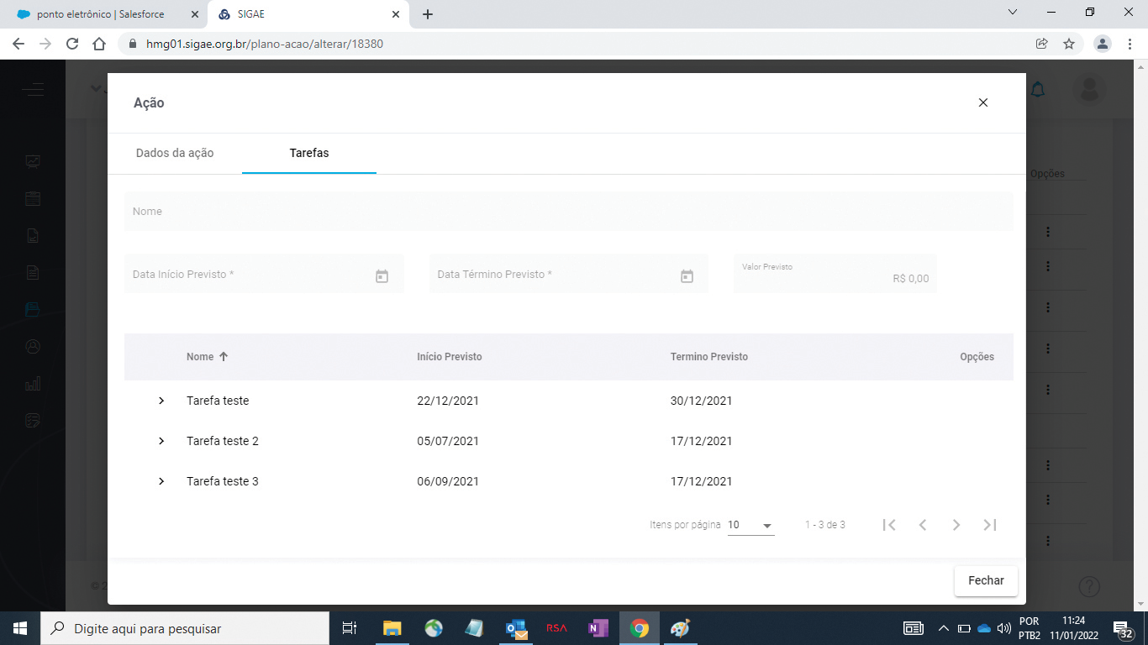This screenshot has width=1148, height=645.
Task: Select the Tarefa teste 2 name
Action: click(x=223, y=441)
